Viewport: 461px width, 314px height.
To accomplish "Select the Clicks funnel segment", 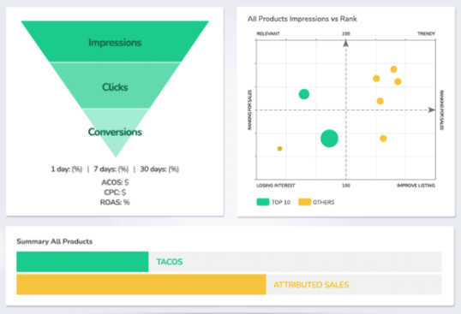I will click(x=115, y=86).
